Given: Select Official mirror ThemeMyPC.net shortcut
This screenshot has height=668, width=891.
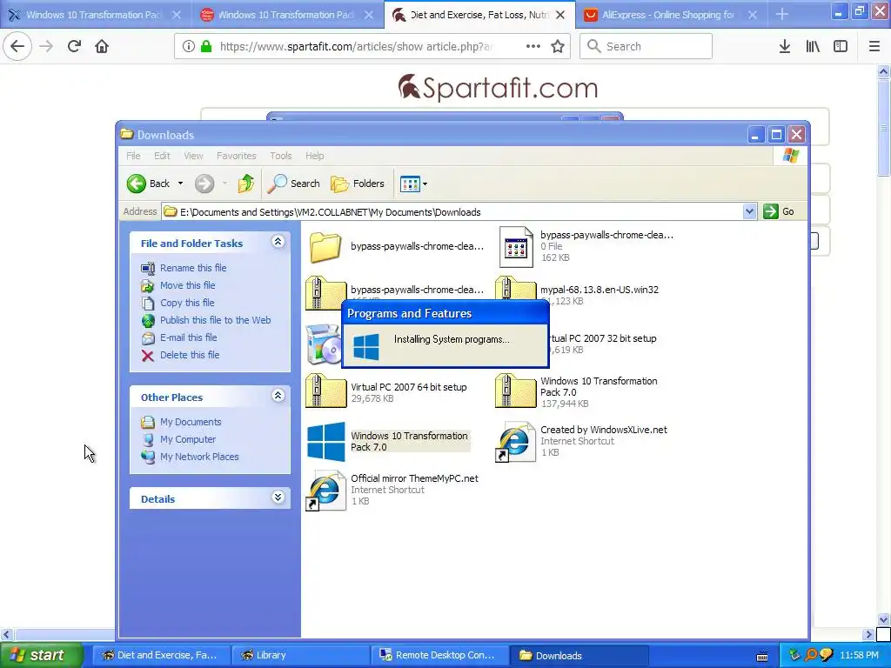Looking at the screenshot, I should pos(392,490).
